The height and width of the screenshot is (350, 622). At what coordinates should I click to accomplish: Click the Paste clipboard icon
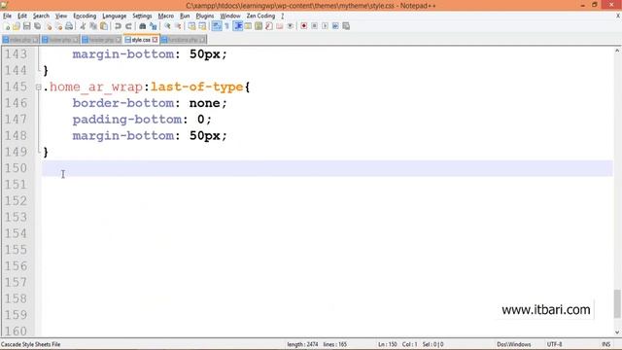click(x=104, y=26)
